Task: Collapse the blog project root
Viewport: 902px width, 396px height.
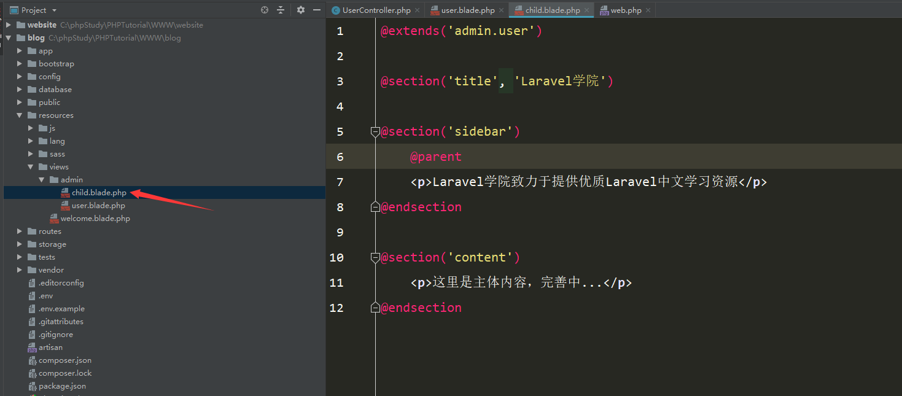Action: (9, 38)
